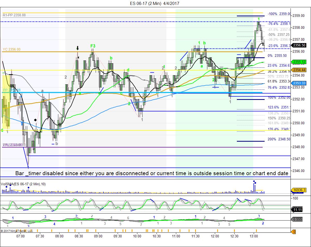Click the 10:00 time axis label
The width and height of the screenshot is (311, 247).
(137, 236)
